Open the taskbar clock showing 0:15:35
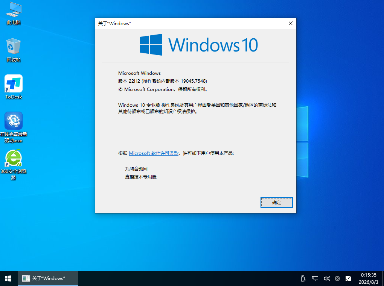Image resolution: width=384 pixels, height=286 pixels. [368, 278]
